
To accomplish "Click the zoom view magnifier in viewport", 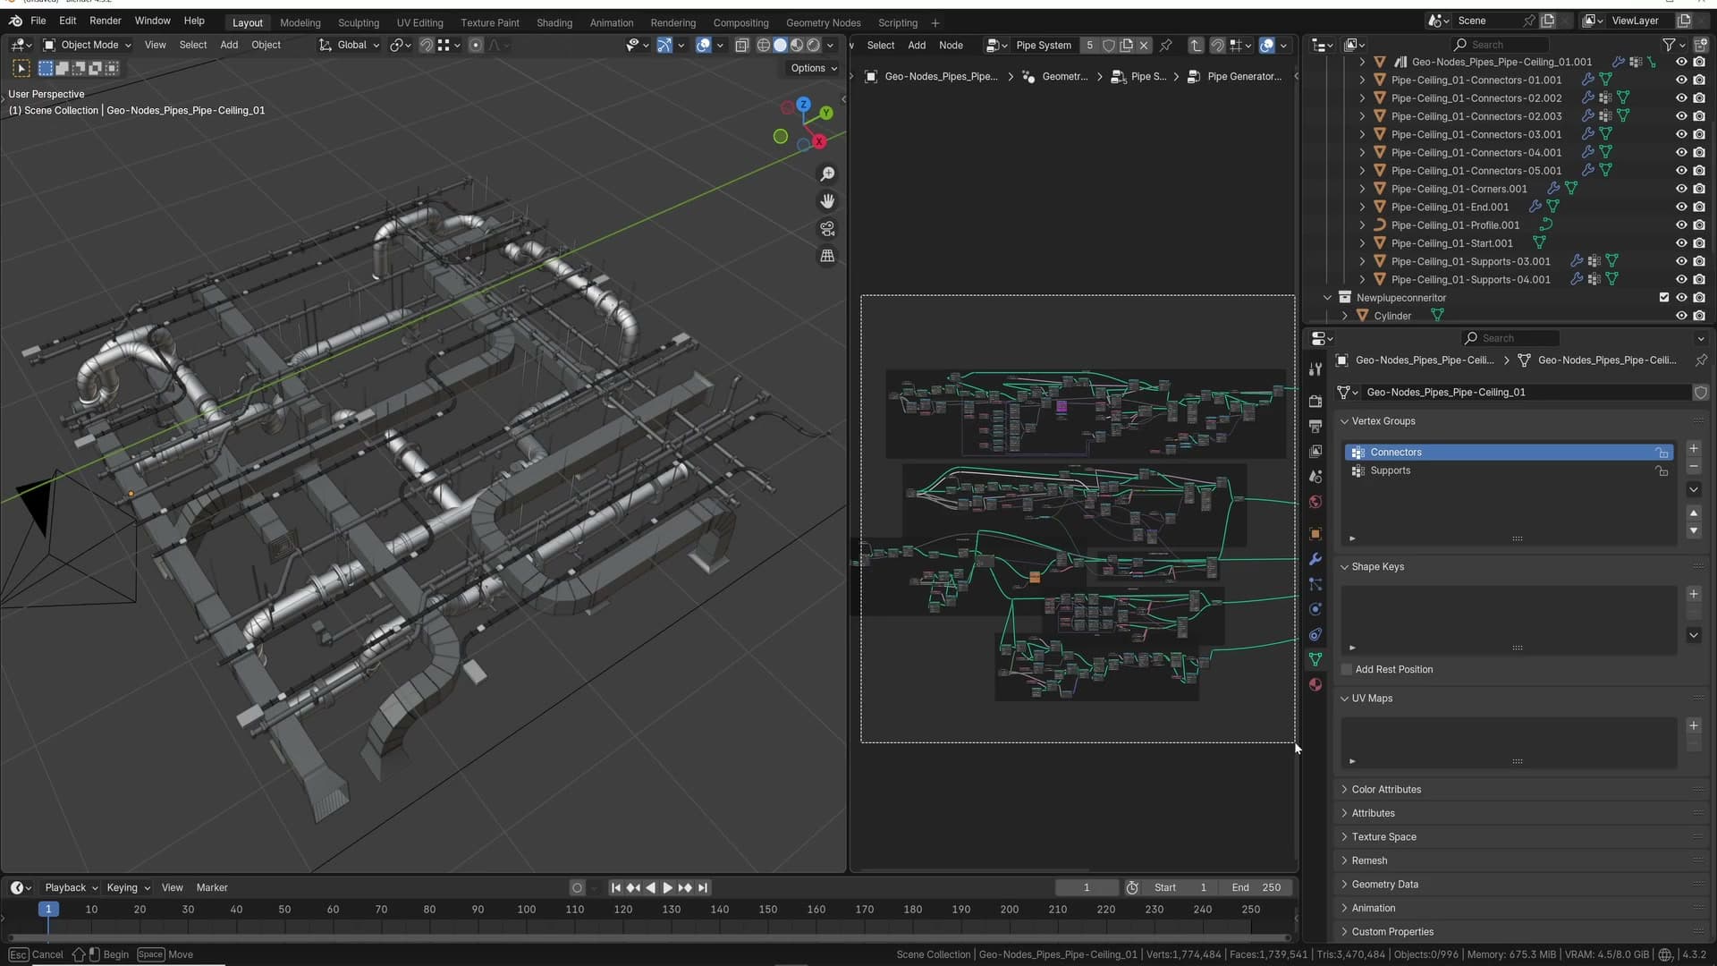I will point(827,174).
